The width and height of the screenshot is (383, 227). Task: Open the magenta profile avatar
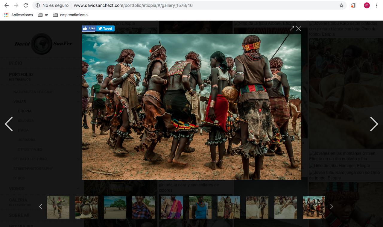point(367,5)
